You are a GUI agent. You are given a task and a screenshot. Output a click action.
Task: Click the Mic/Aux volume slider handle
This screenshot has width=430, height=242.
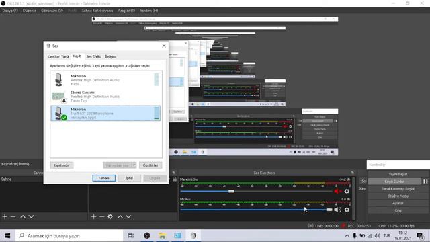pos(329,210)
